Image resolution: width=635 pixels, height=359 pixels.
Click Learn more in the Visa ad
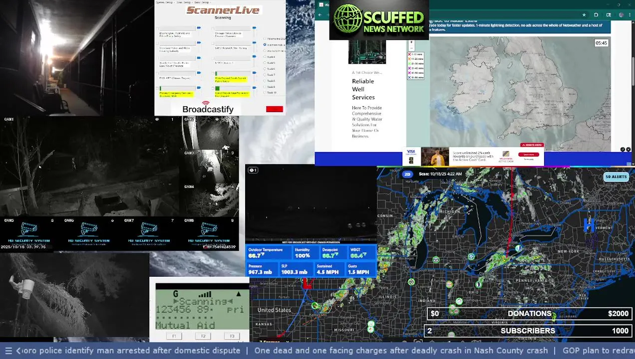click(x=529, y=155)
